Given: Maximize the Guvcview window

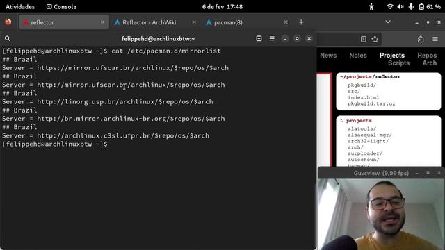Looking at the screenshot, I should pos(428,173).
